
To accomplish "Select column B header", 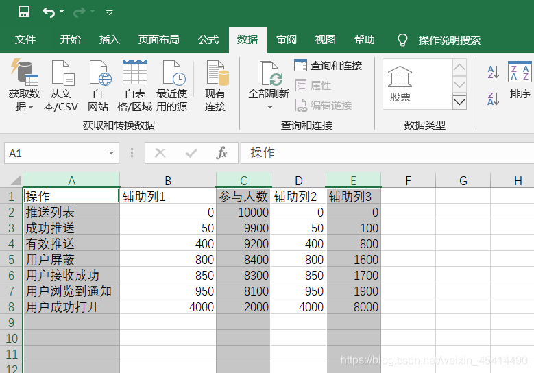I will click(168, 180).
